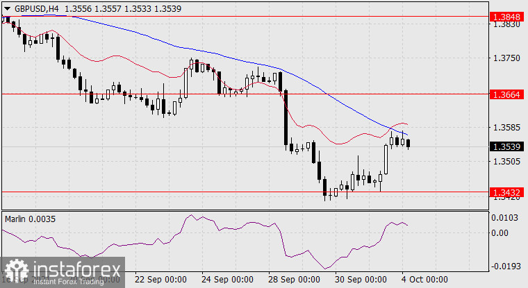Select the 1.3664 price level label
Image resolution: width=528 pixels, height=288 pixels.
tap(506, 94)
